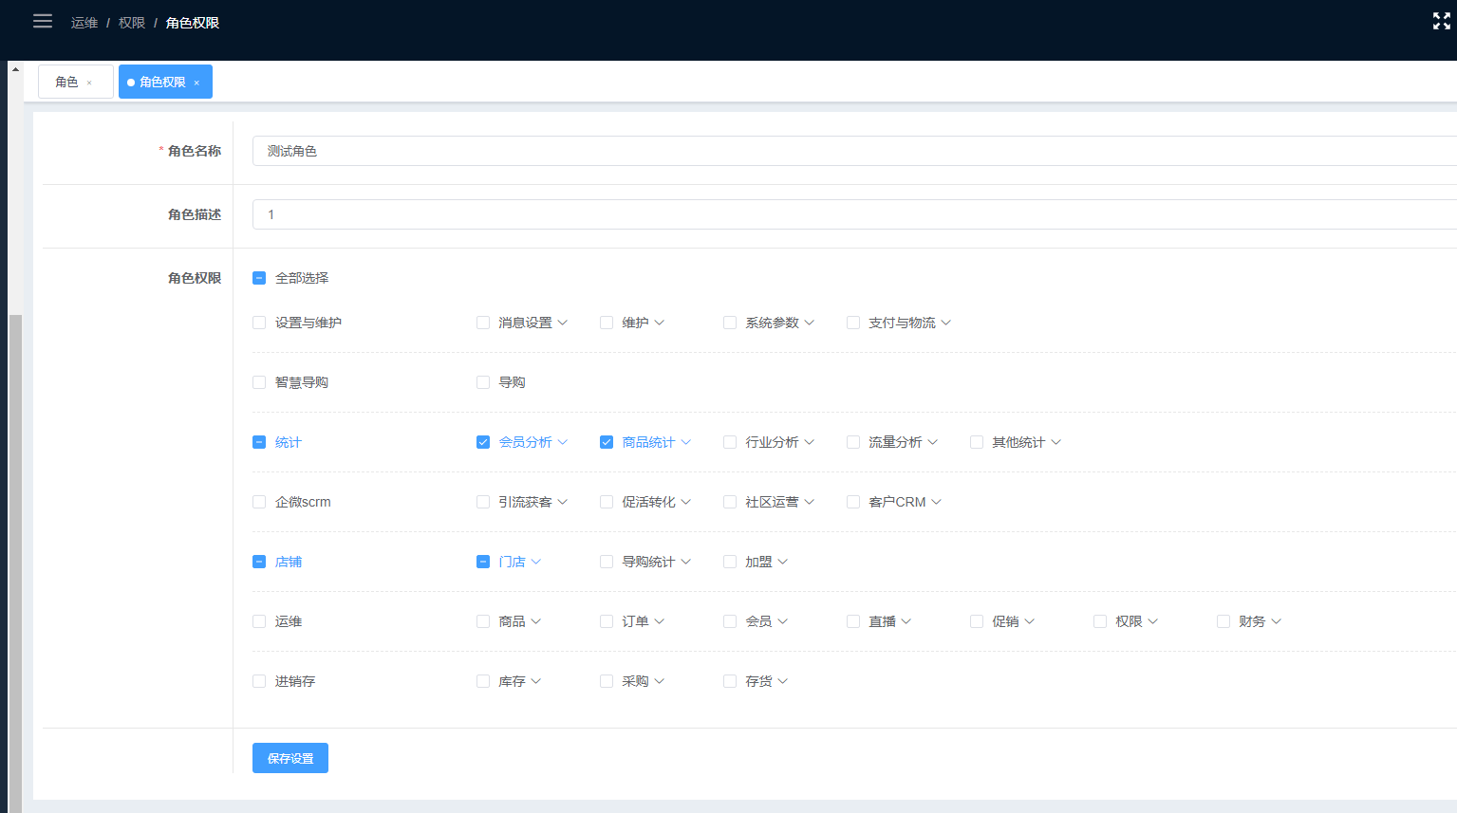
Task: Toggle the 全部选择 checkbox
Action: pos(259,278)
